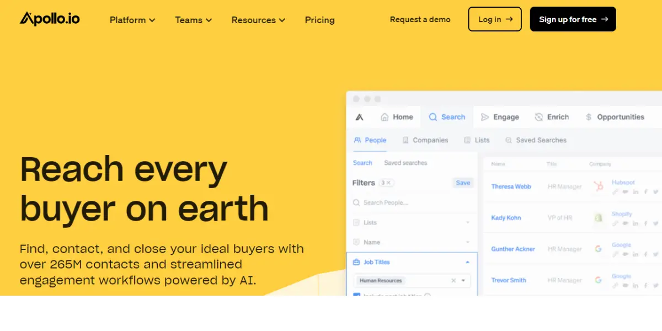Click the Human Resources tag in Job Titles

point(381,281)
